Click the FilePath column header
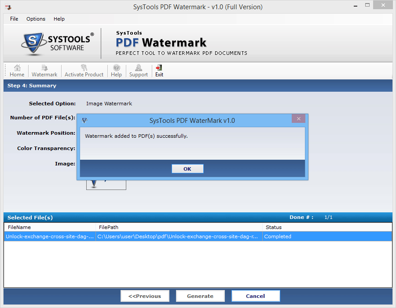 pyautogui.click(x=179, y=227)
